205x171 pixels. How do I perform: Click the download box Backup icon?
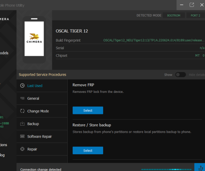(x=22, y=124)
